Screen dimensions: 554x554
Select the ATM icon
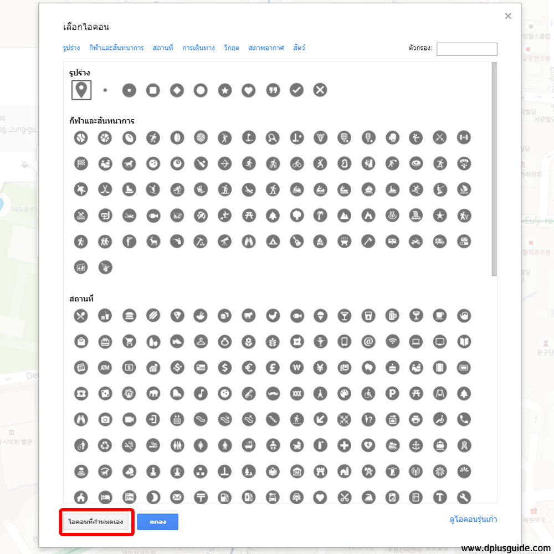click(105, 367)
